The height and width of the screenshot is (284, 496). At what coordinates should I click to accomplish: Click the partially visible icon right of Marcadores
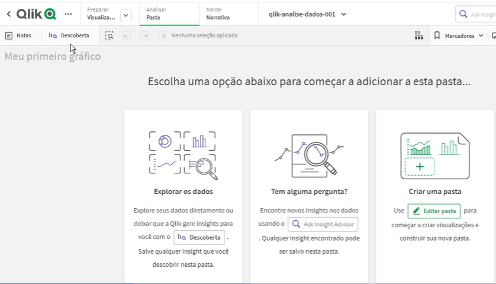494,35
